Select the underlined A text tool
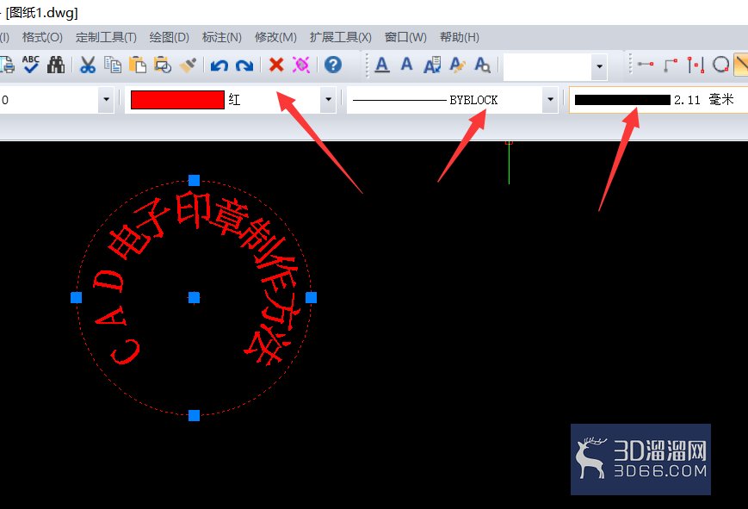The width and height of the screenshot is (748, 509). pyautogui.click(x=382, y=65)
